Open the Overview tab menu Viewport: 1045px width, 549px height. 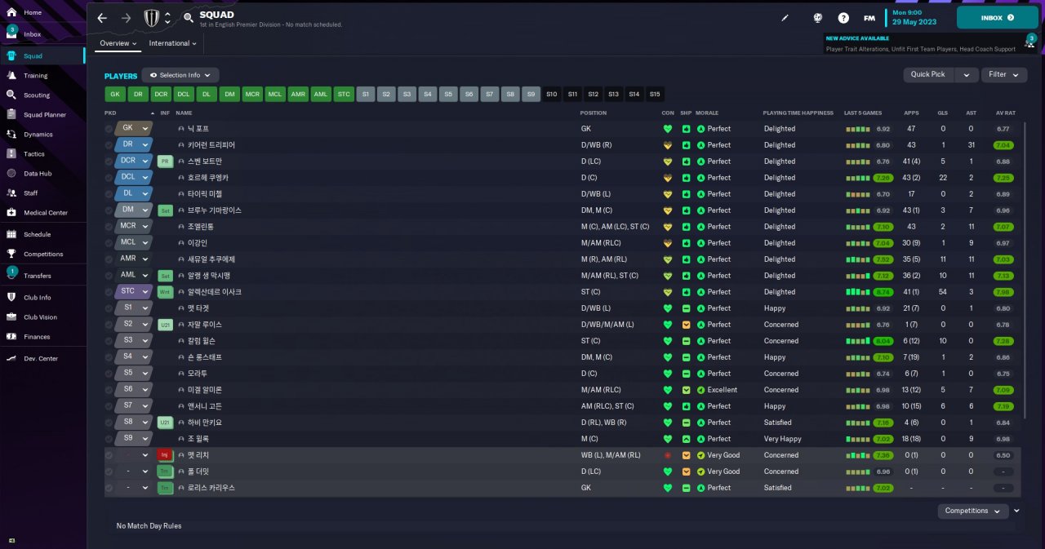coord(118,43)
